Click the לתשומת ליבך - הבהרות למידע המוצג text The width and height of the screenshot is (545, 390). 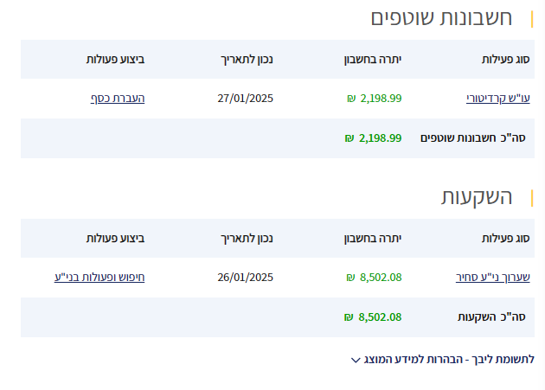click(448, 359)
